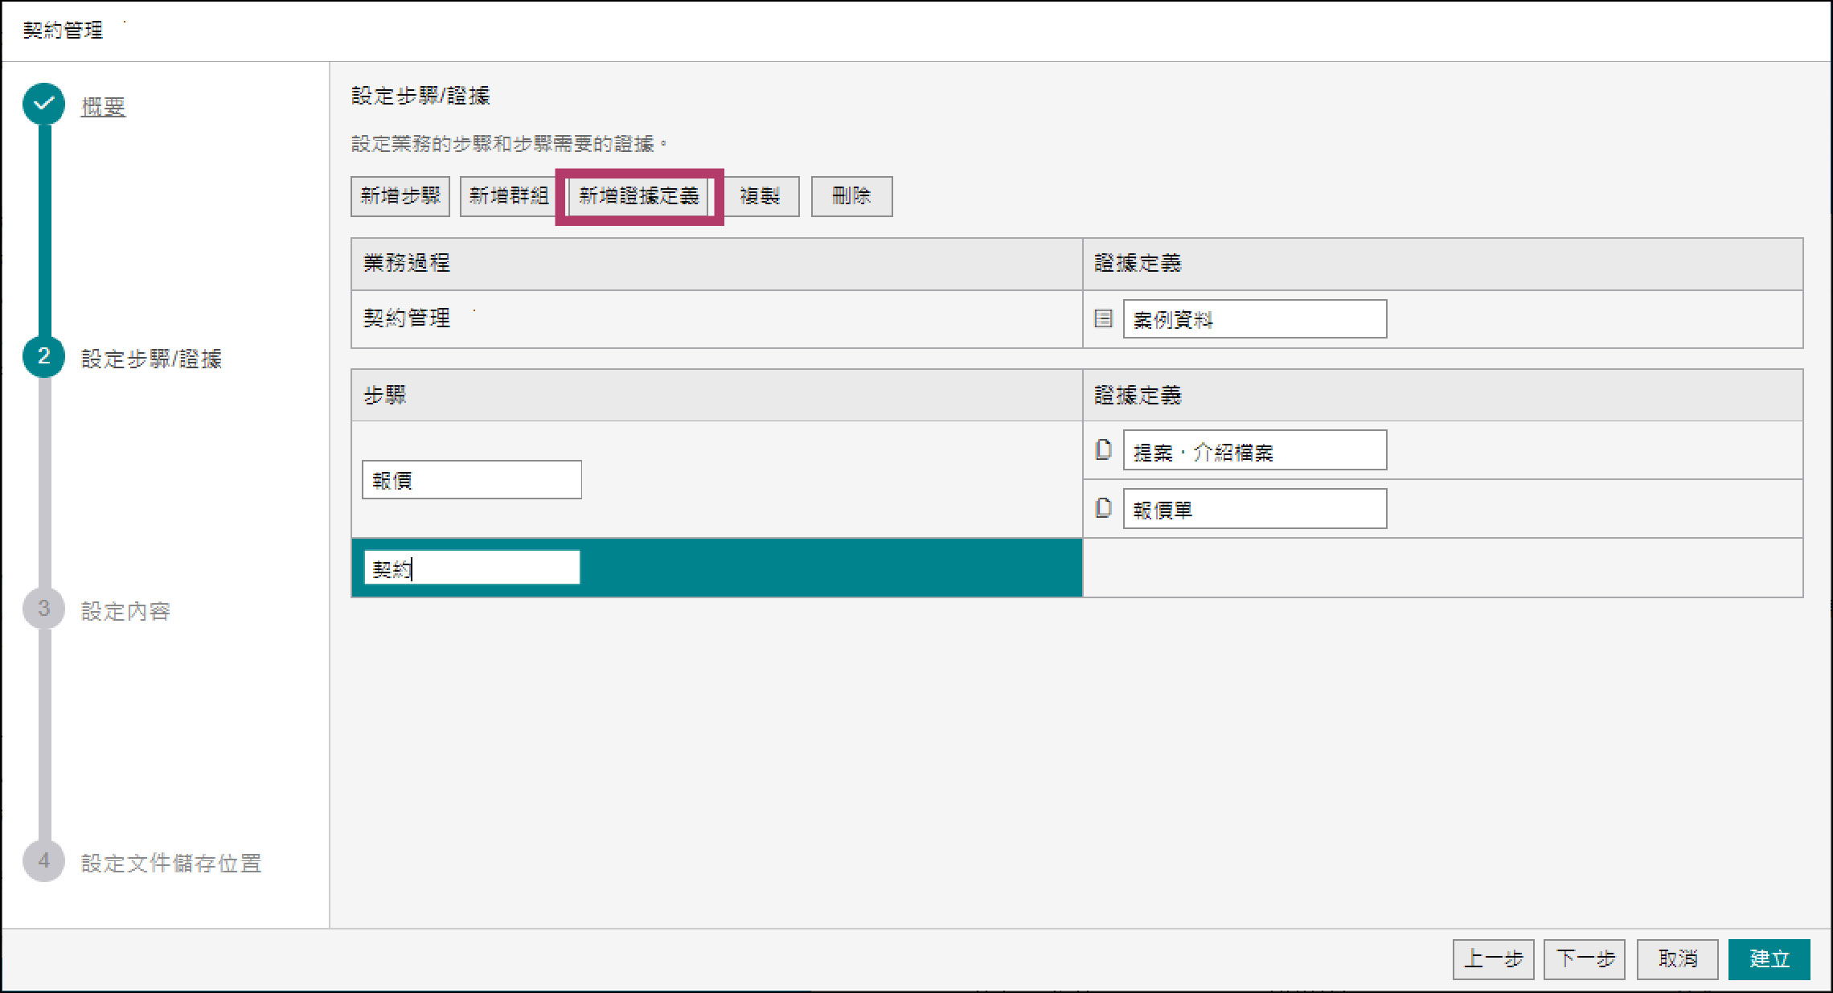Viewport: 1833px width, 993px height.
Task: Proceed with the 下一步 button
Action: click(1585, 958)
